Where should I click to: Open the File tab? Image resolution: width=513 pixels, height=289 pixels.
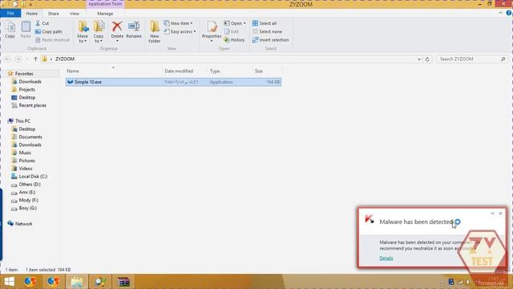(10, 14)
